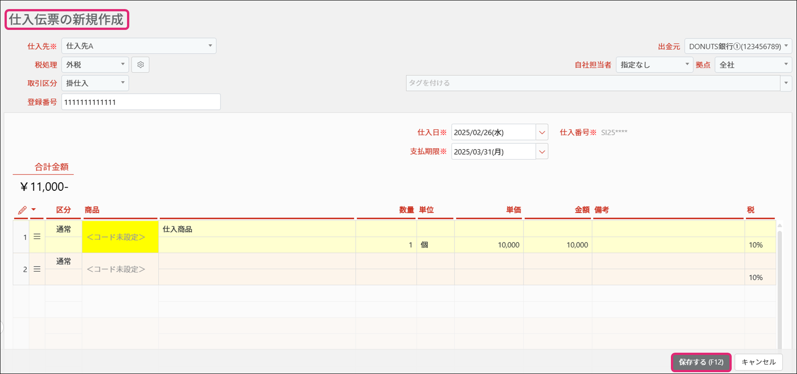Select the yellow コード未設定 cell in row 1

pos(120,237)
